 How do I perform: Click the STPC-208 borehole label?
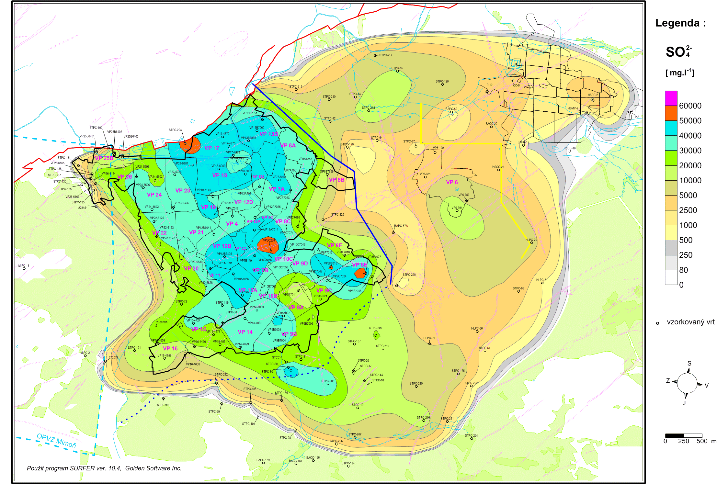(328, 381)
